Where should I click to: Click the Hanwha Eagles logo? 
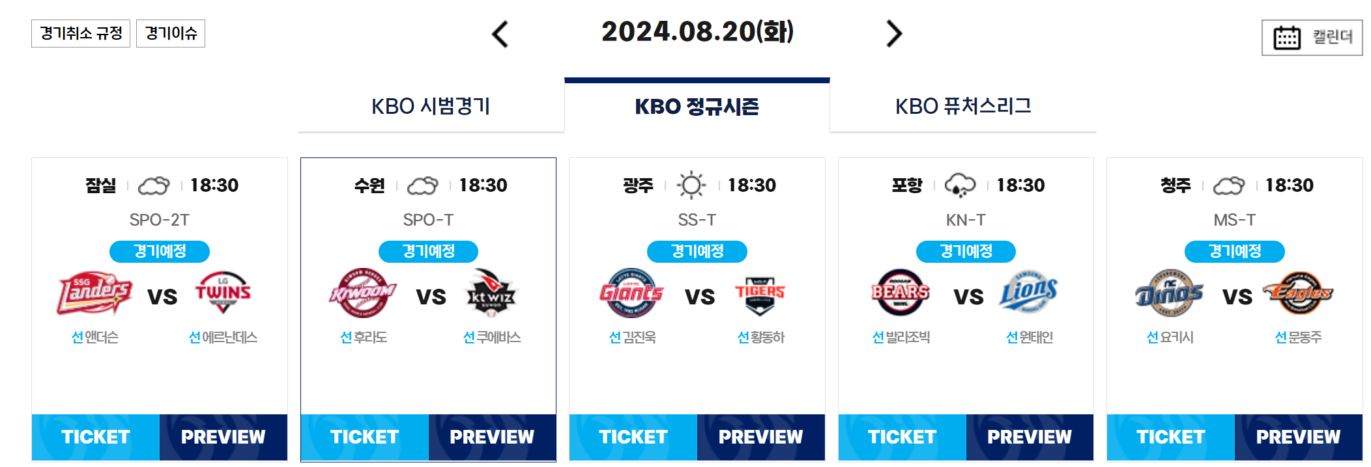(1298, 293)
